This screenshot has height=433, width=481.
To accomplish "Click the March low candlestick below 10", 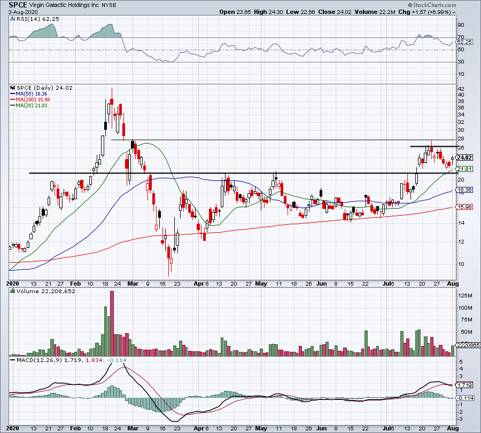I will click(168, 256).
